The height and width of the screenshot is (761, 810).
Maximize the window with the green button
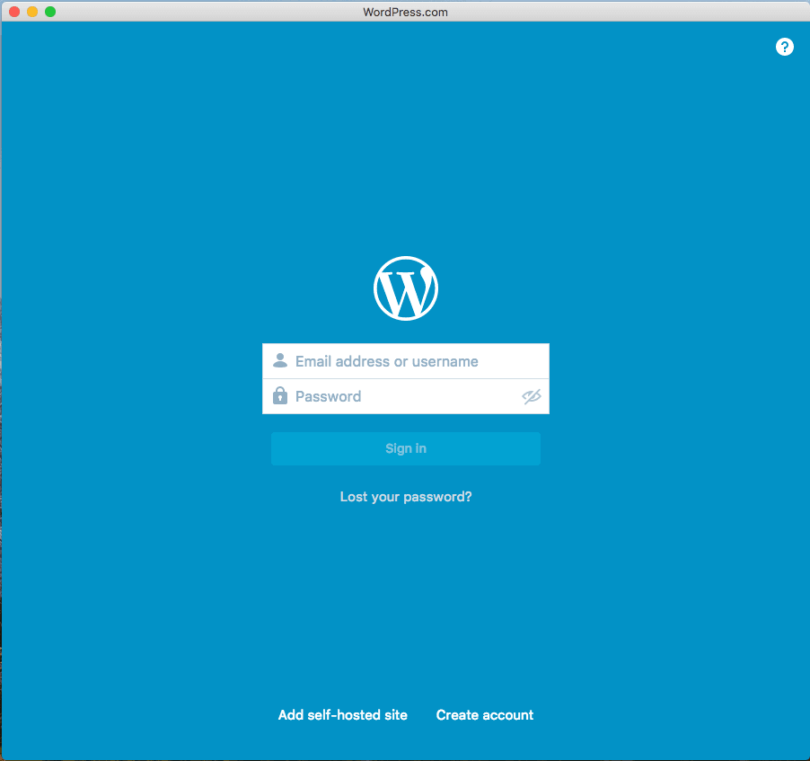[x=50, y=12]
